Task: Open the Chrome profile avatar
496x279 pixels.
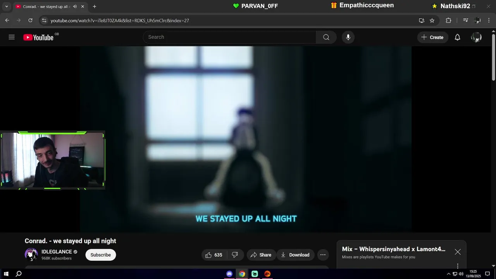Action: [x=477, y=21]
